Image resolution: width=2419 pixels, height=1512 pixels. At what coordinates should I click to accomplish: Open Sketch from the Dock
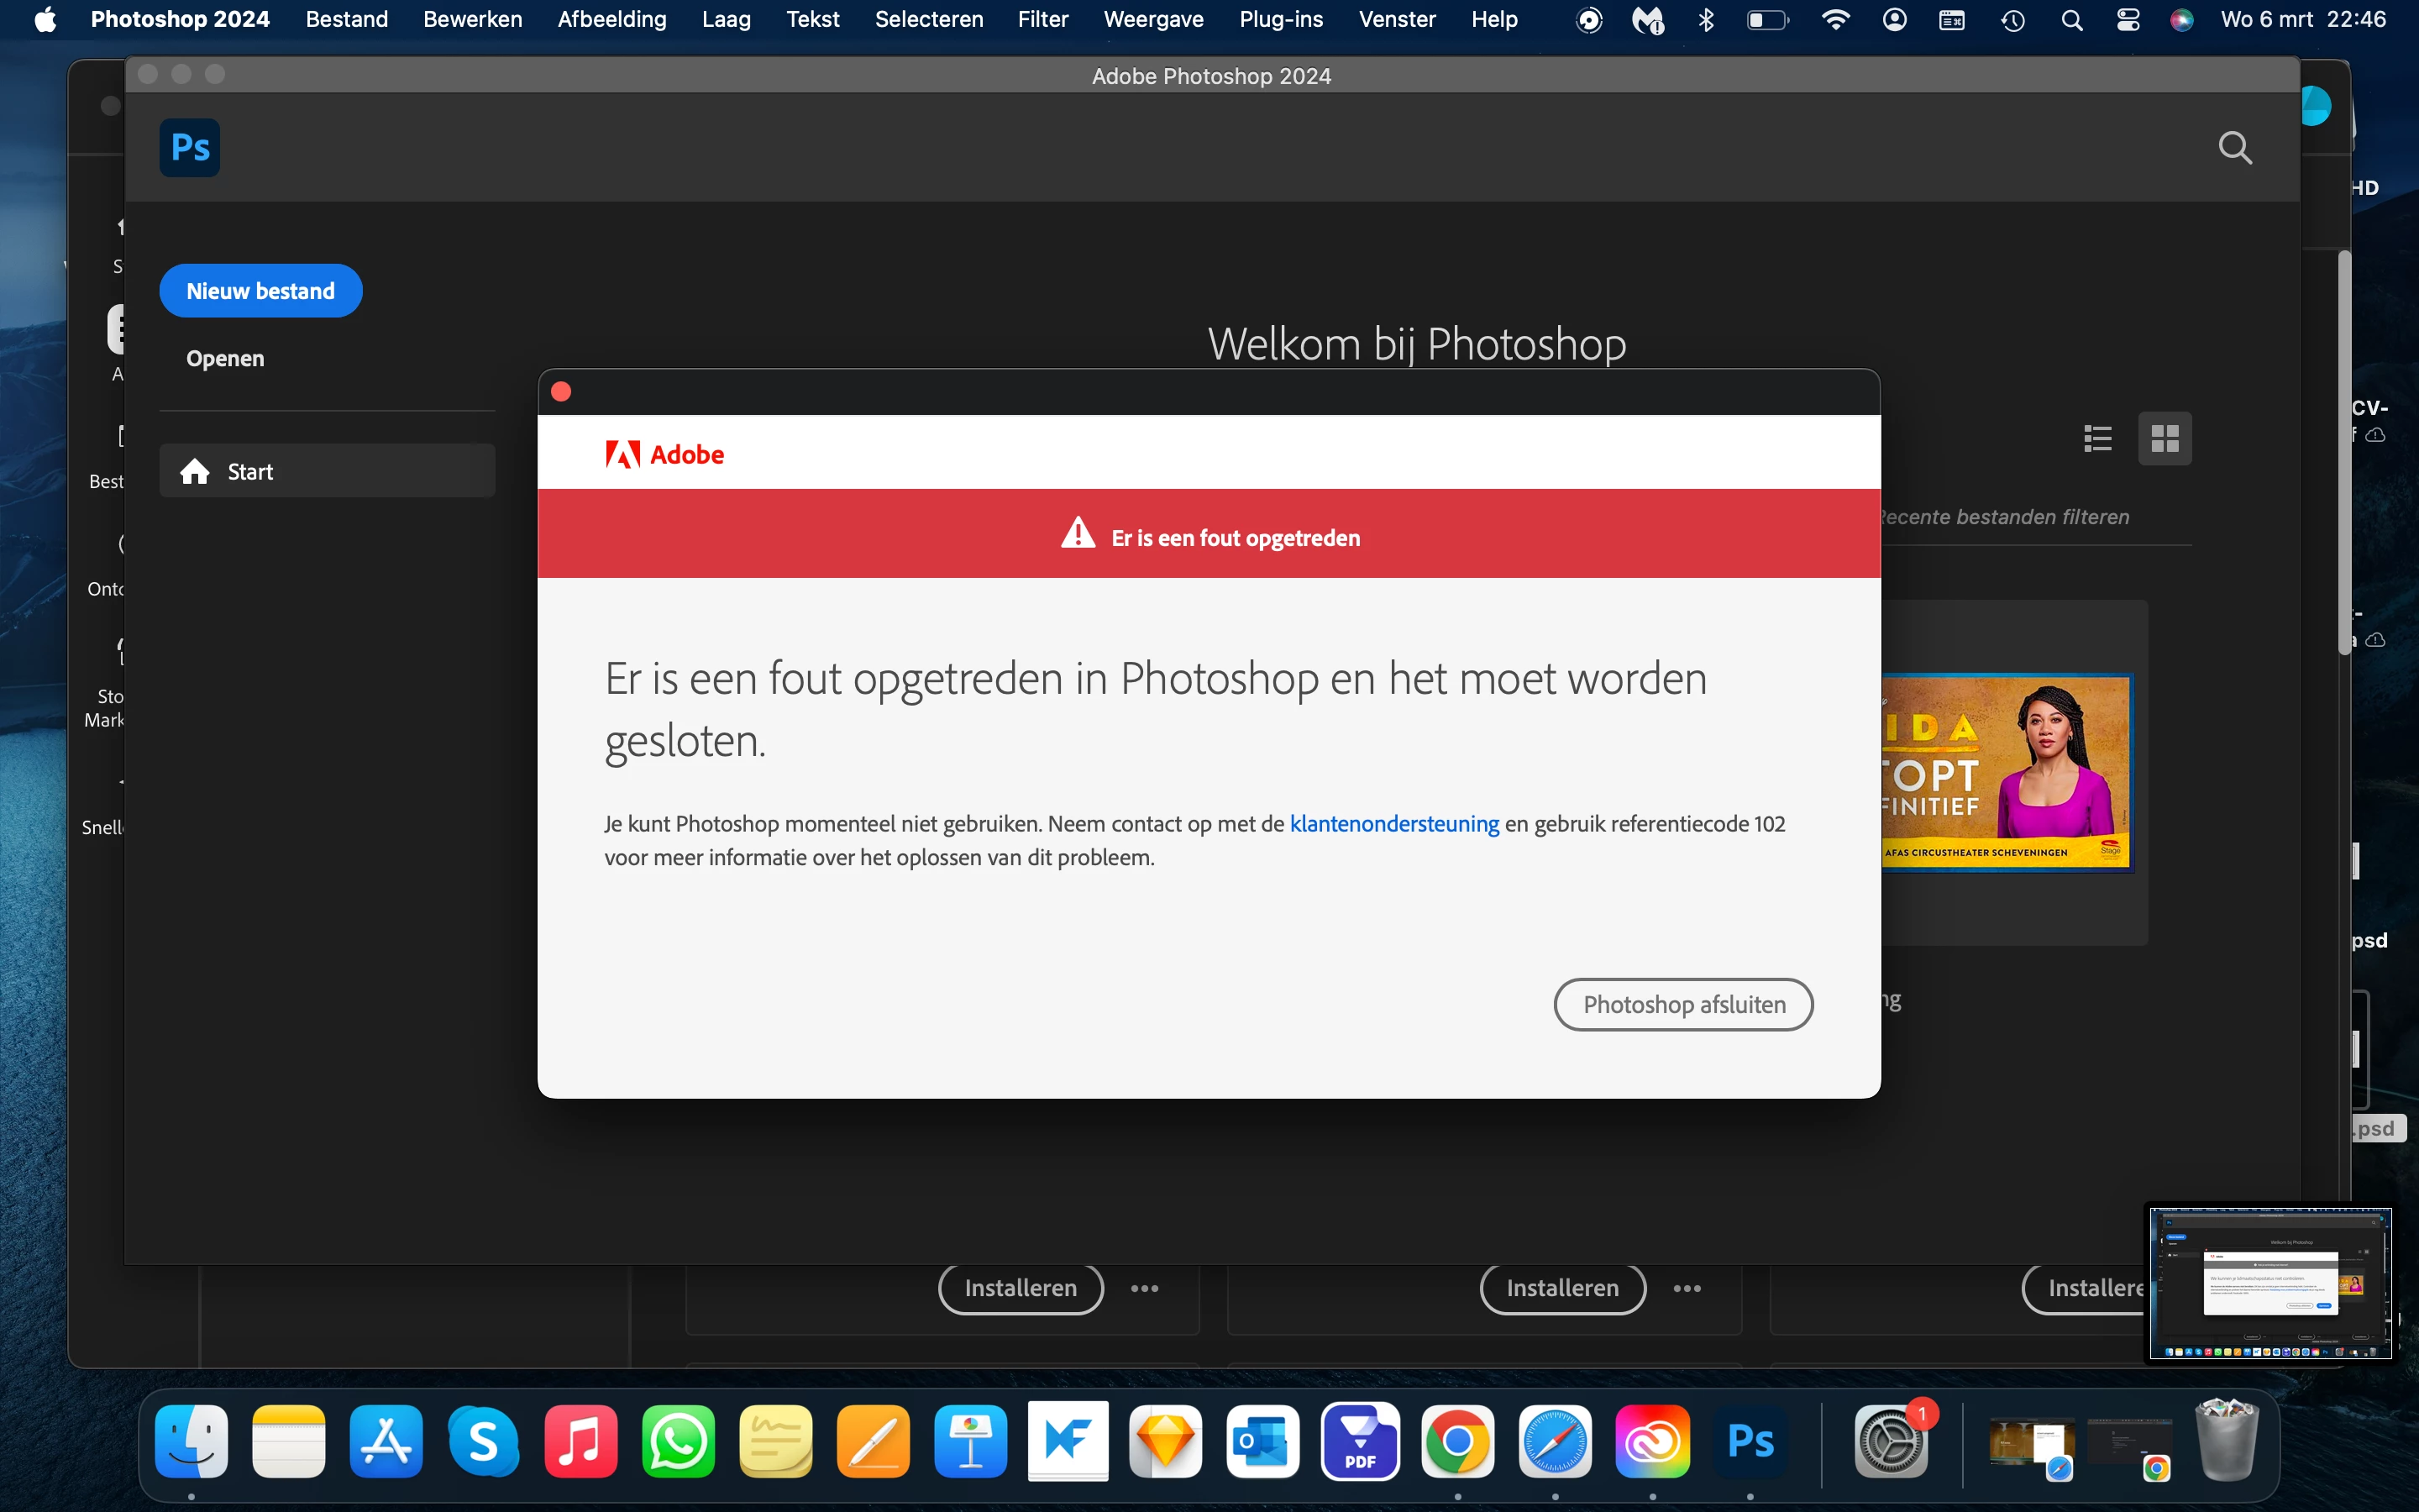[1166, 1441]
